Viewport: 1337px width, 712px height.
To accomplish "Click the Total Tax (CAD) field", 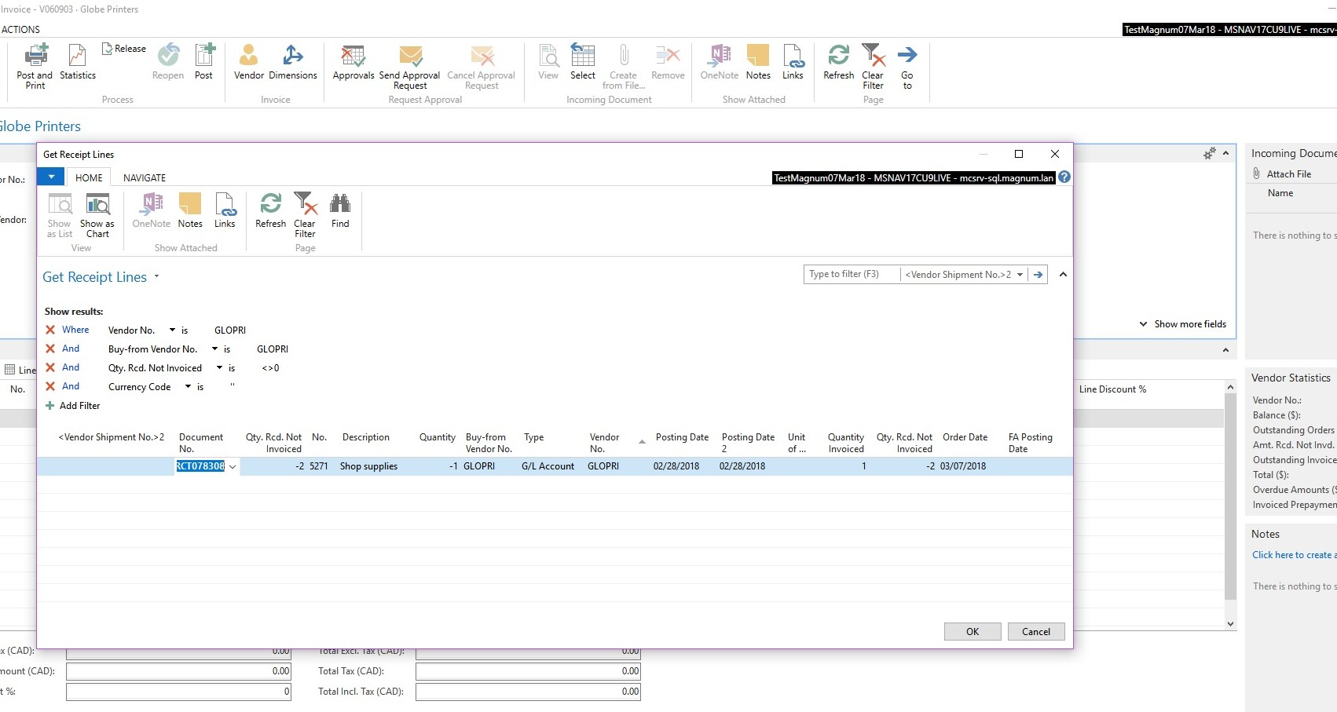I will point(528,671).
